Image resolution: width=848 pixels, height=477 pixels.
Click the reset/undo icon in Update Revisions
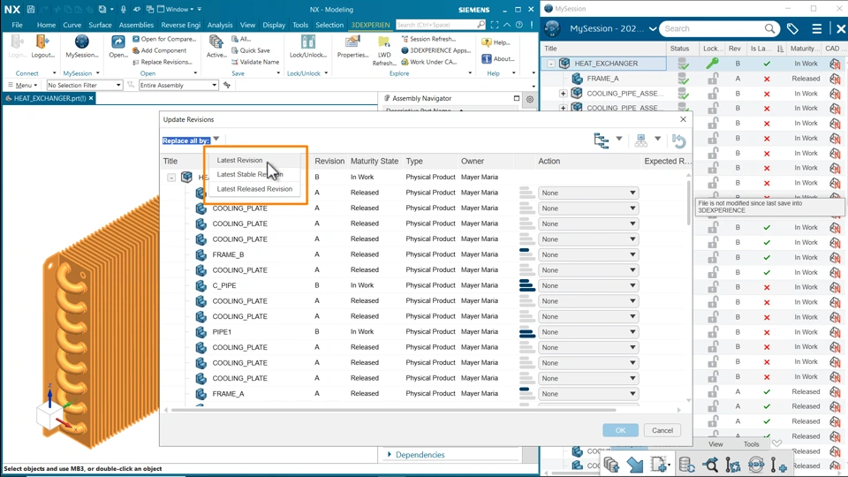678,140
